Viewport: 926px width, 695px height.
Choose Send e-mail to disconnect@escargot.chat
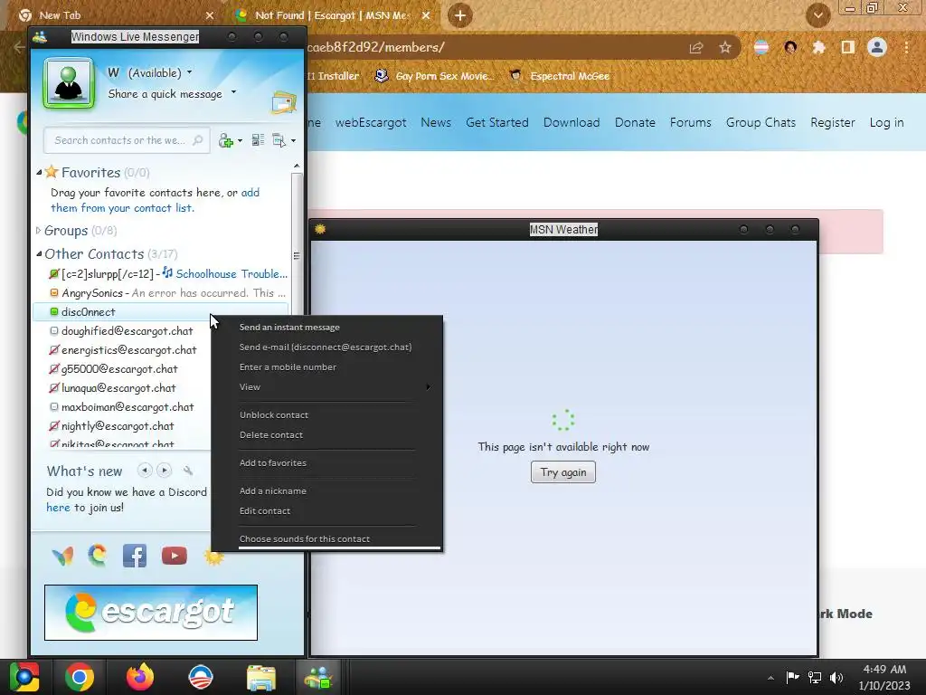[326, 347]
